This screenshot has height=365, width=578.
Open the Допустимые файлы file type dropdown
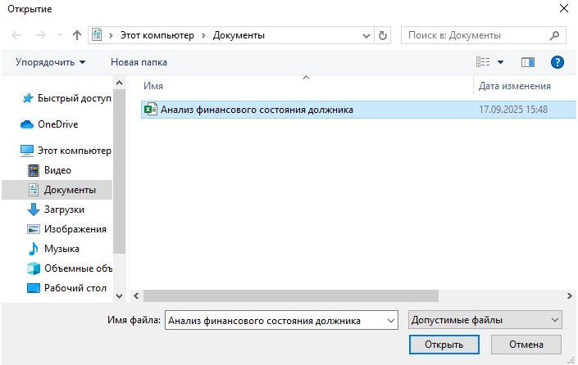485,321
